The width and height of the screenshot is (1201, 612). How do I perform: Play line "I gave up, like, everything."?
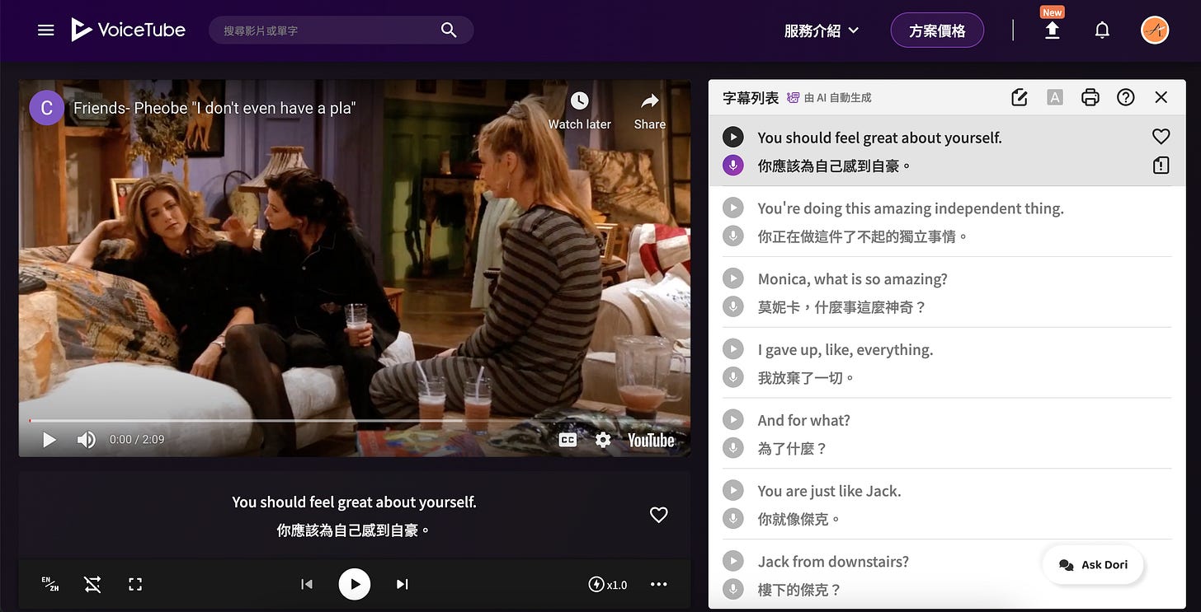tap(732, 349)
